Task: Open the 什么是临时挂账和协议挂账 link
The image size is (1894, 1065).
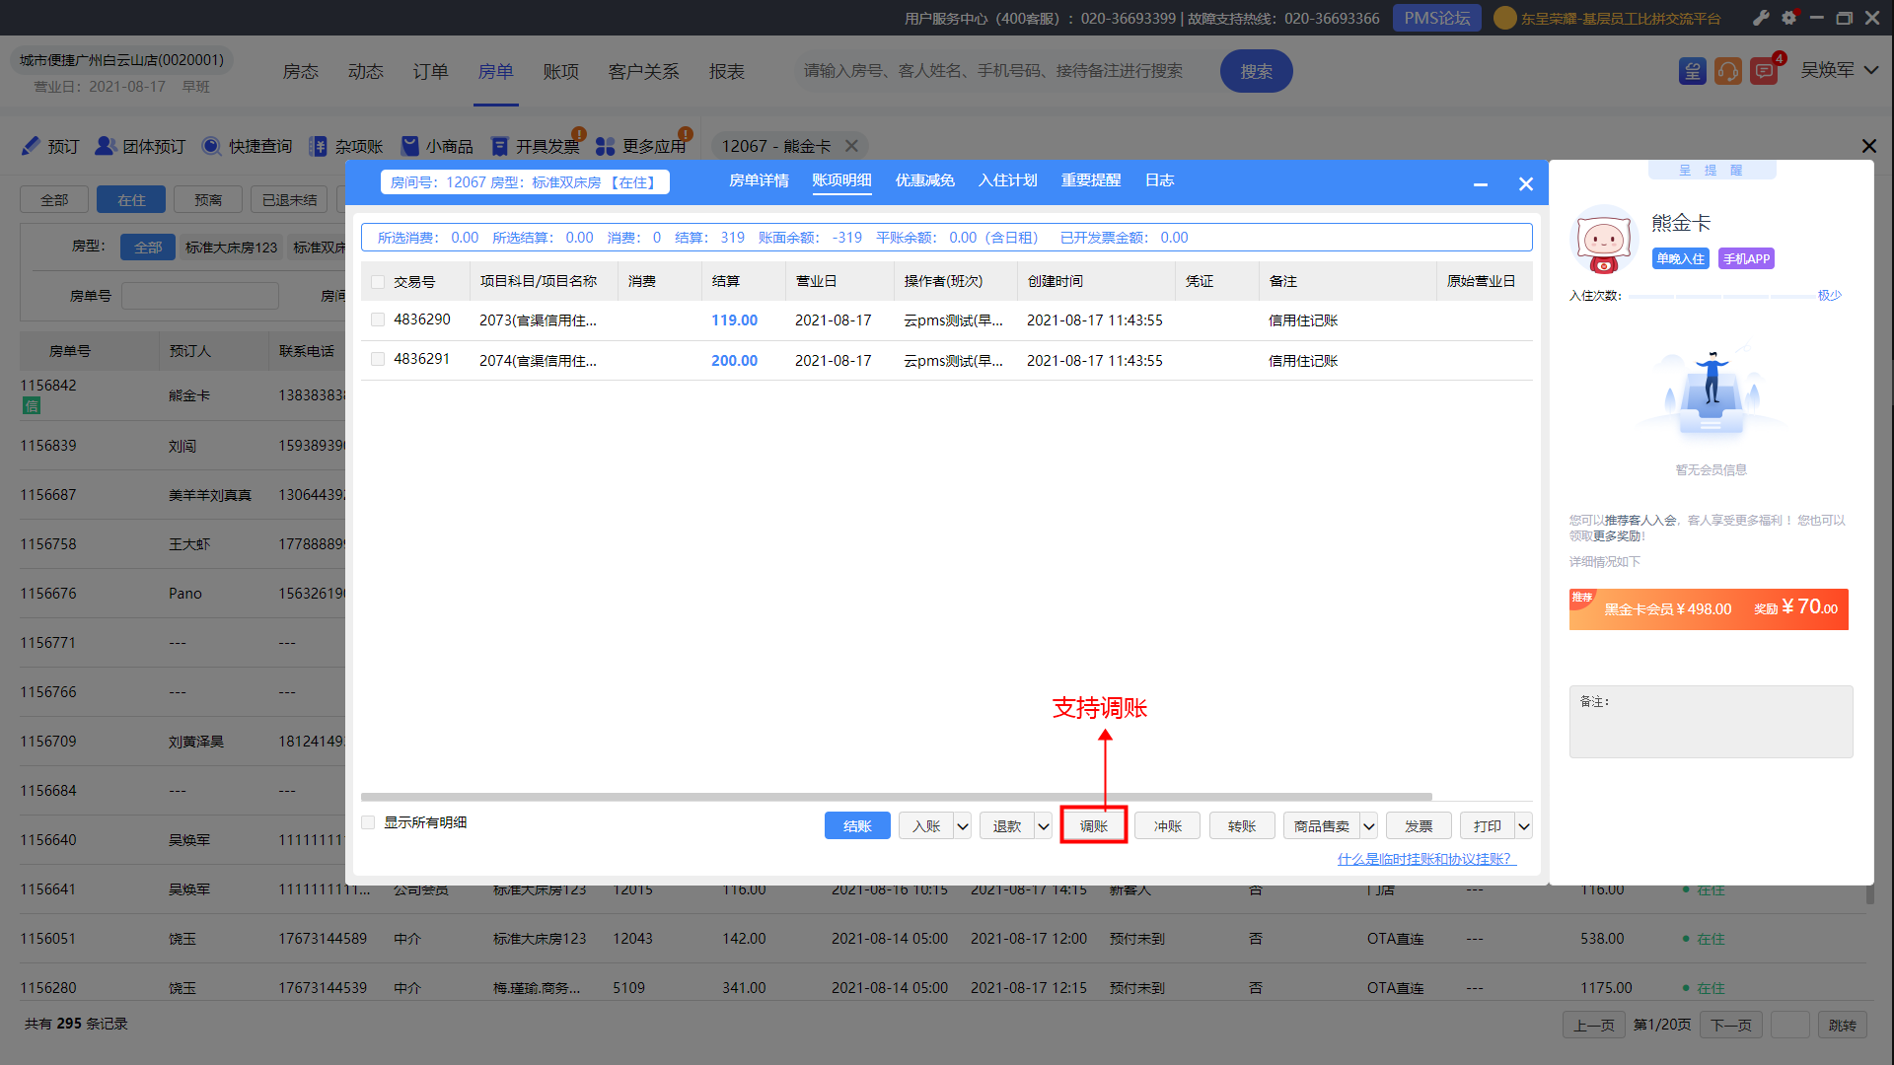Action: (1425, 859)
